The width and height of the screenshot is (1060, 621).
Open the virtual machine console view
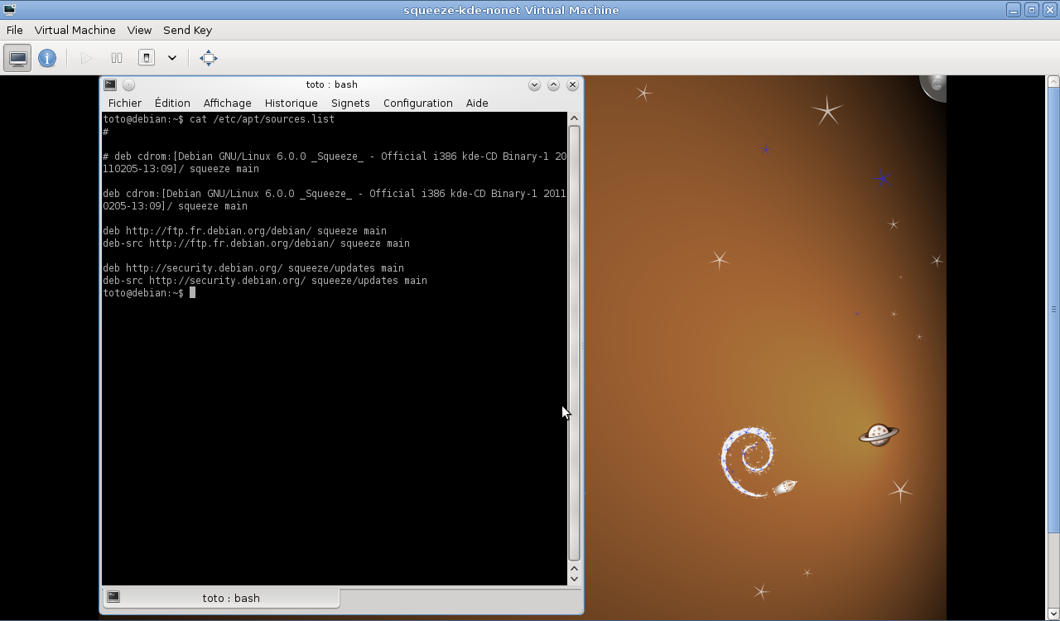pyautogui.click(x=18, y=58)
